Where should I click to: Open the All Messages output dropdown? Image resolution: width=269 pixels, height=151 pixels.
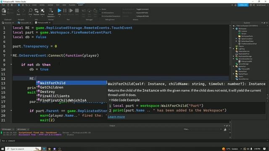point(8,130)
